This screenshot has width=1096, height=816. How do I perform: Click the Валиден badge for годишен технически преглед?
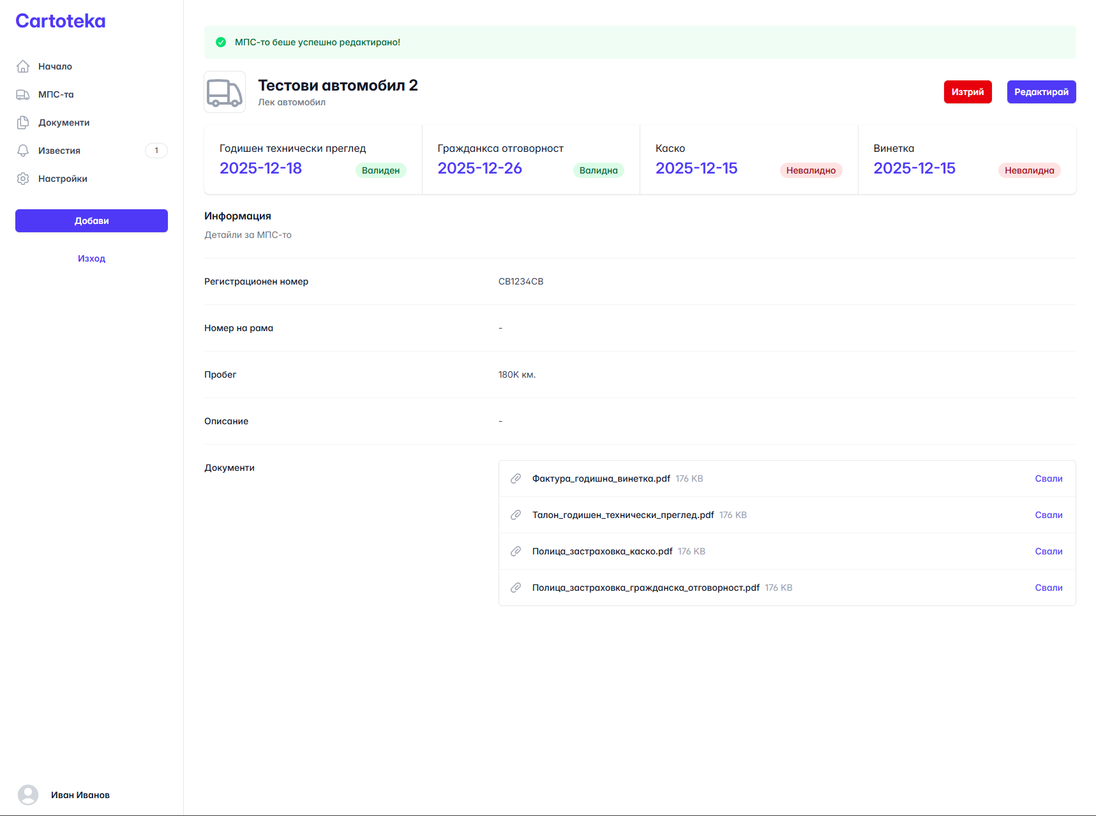click(381, 170)
